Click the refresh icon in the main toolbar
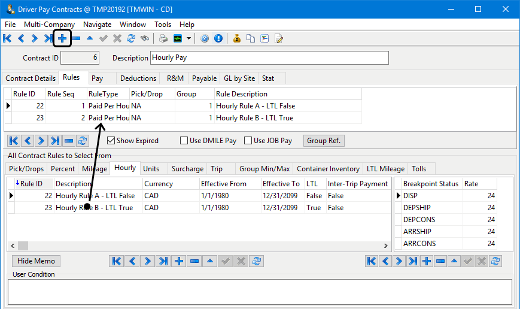The width and height of the screenshot is (520, 309). click(x=130, y=38)
